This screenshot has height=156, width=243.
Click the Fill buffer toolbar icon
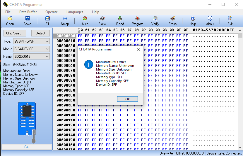[x=47, y=19]
